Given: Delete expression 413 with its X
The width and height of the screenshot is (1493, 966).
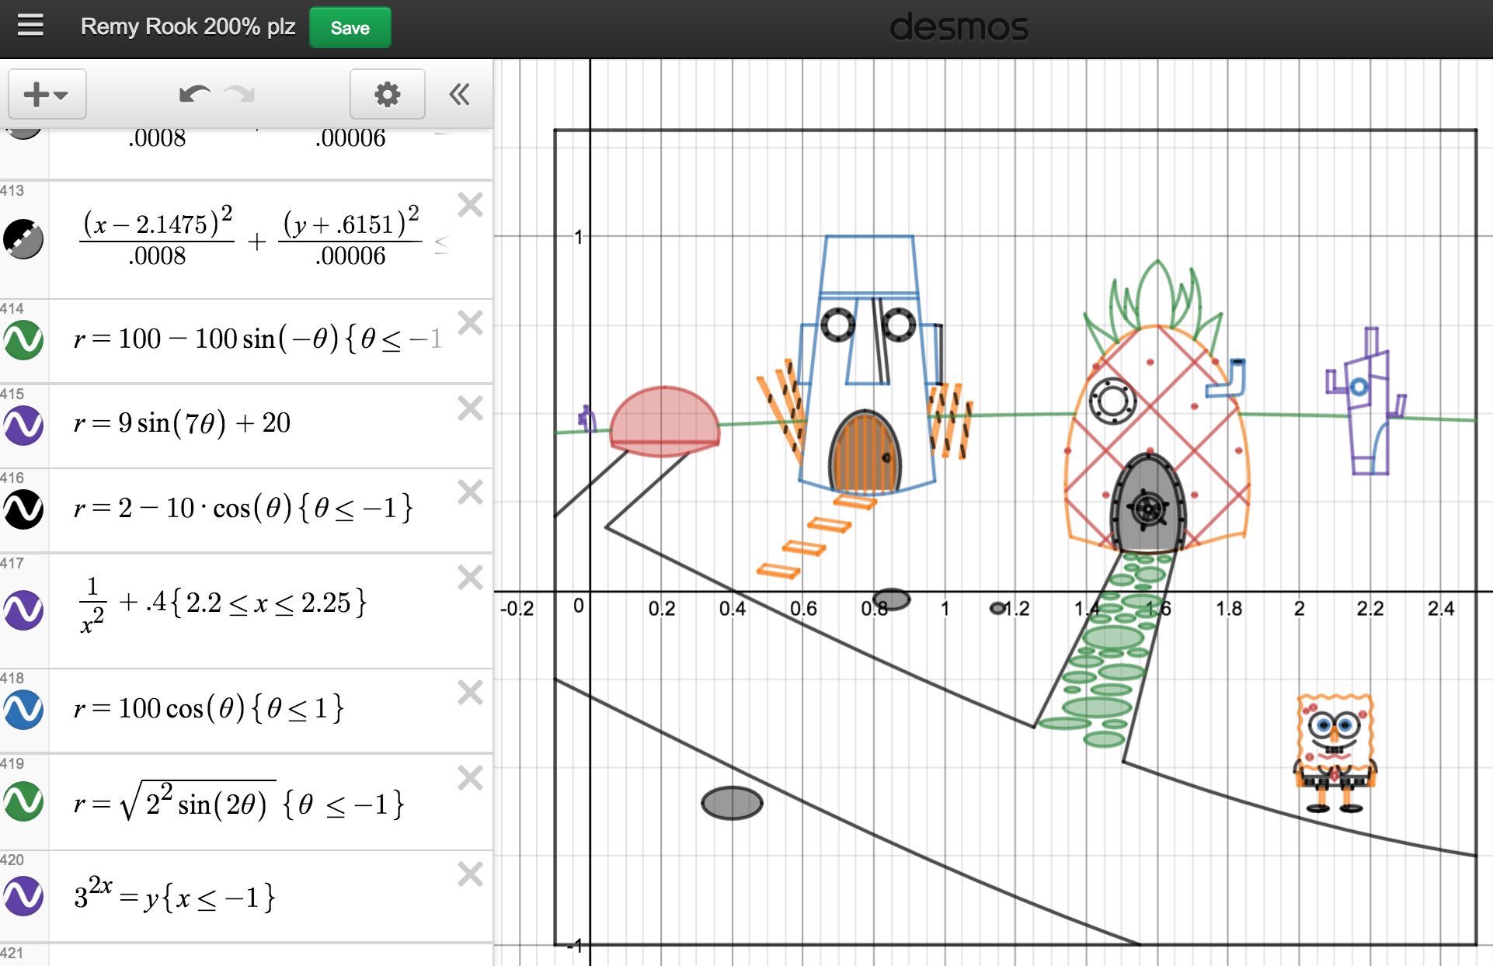Looking at the screenshot, I should pyautogui.click(x=470, y=205).
